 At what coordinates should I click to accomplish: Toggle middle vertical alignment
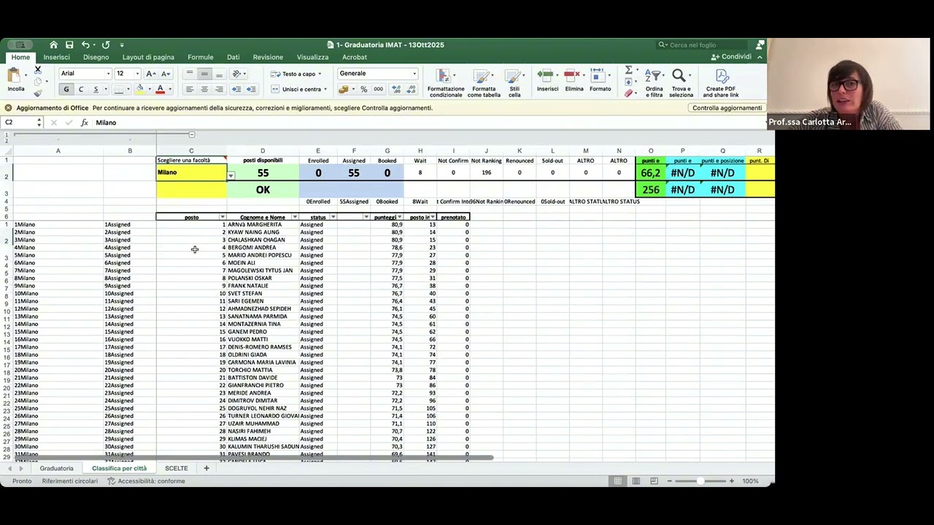click(x=204, y=74)
